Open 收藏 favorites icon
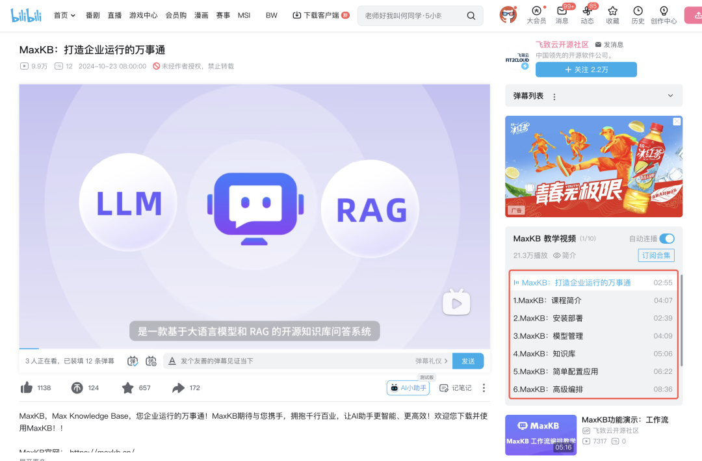The width and height of the screenshot is (702, 461). click(x=612, y=15)
